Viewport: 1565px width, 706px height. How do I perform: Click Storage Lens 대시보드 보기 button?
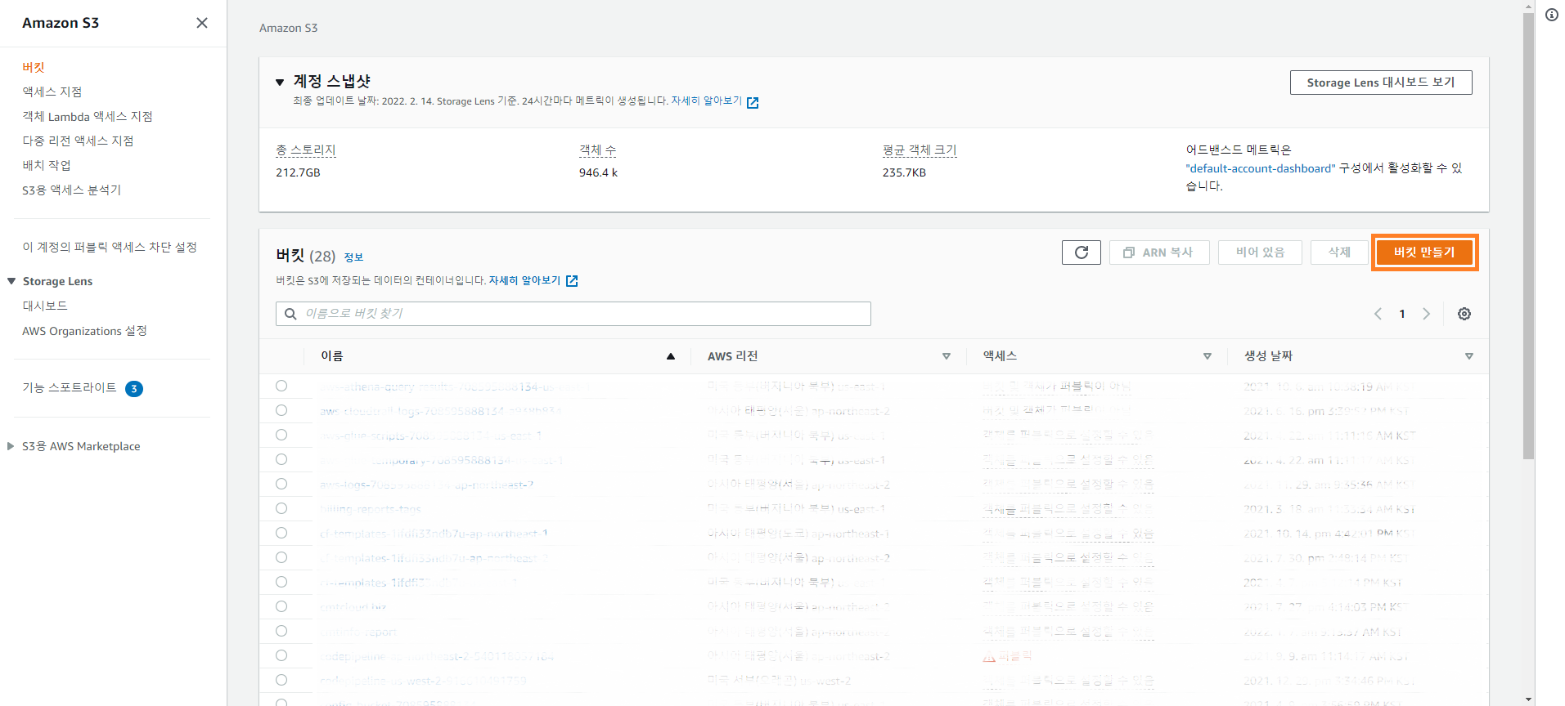tap(1381, 83)
